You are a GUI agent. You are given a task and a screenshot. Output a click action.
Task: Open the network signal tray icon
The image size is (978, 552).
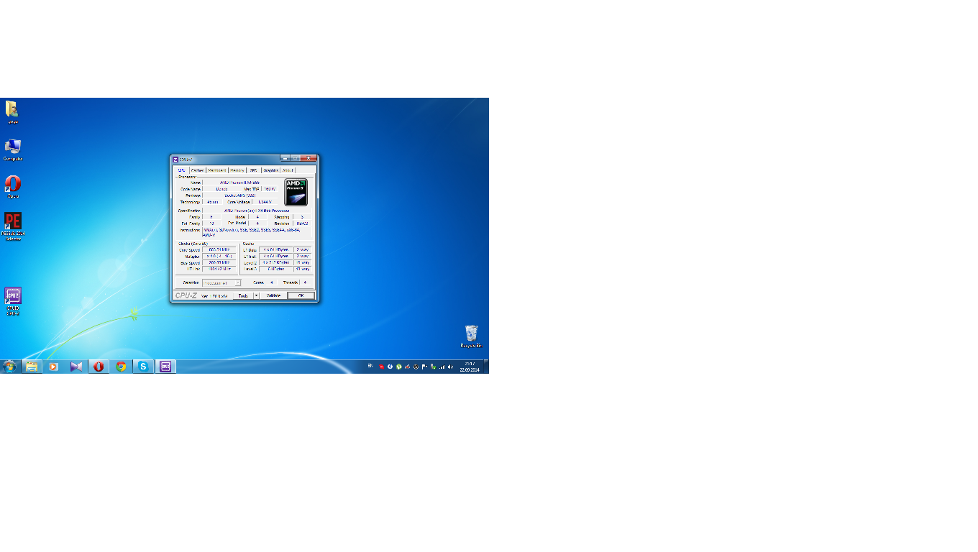tap(442, 367)
